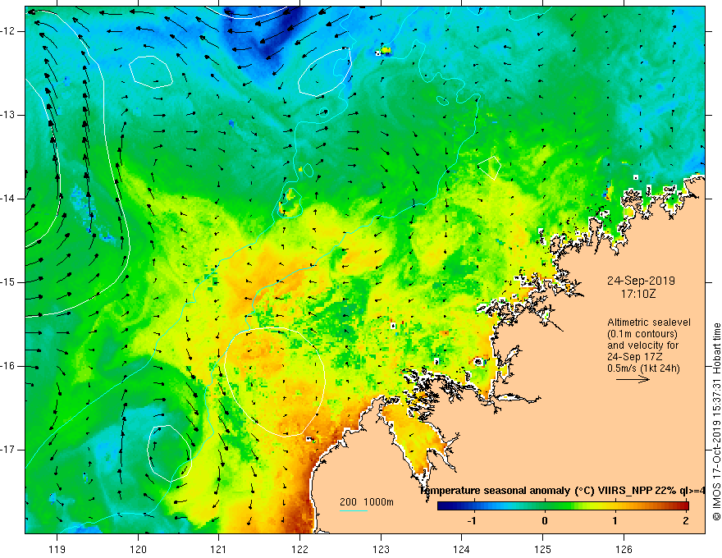Click the latitude label -17

9,450
